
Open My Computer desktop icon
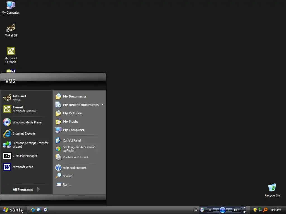point(11,7)
